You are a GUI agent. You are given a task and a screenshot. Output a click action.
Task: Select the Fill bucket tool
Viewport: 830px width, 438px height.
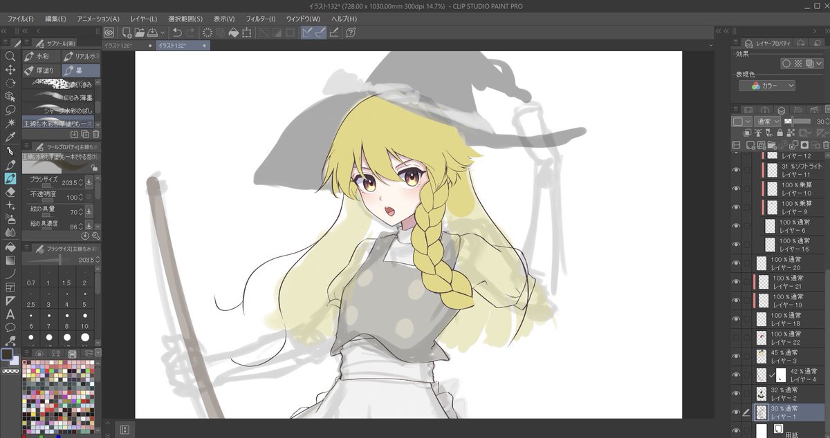point(10,247)
